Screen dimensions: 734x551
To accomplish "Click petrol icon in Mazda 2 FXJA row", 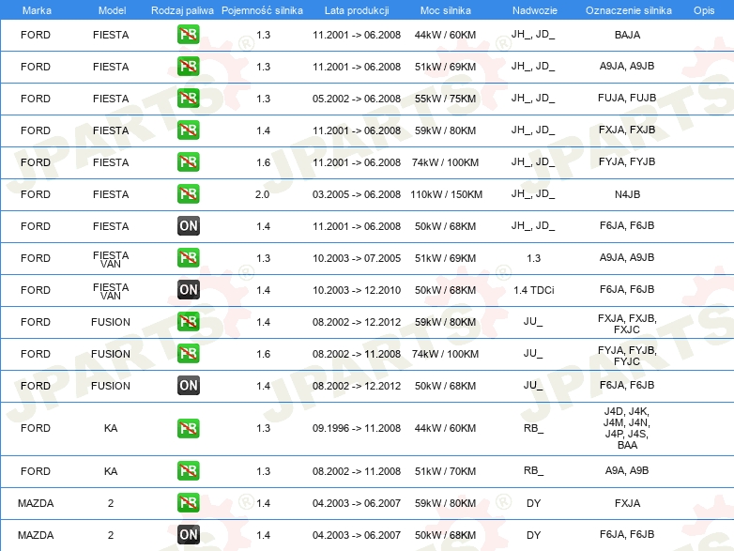I will tap(188, 503).
